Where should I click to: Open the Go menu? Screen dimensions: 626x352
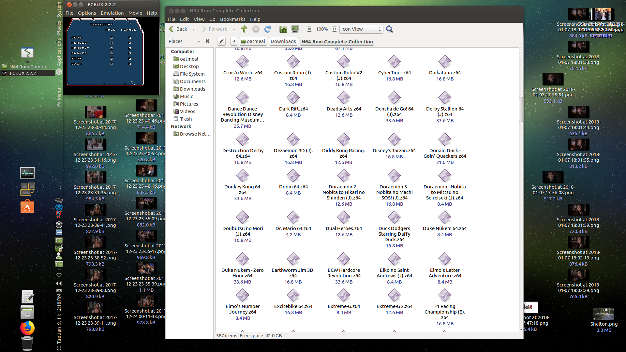(x=212, y=19)
